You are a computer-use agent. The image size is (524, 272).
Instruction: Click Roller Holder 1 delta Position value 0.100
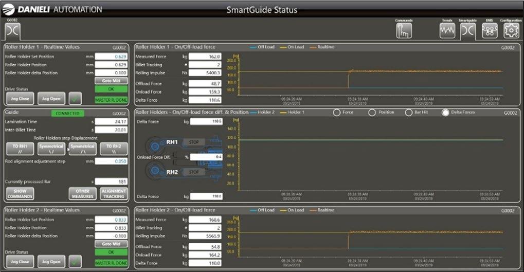[x=111, y=72]
